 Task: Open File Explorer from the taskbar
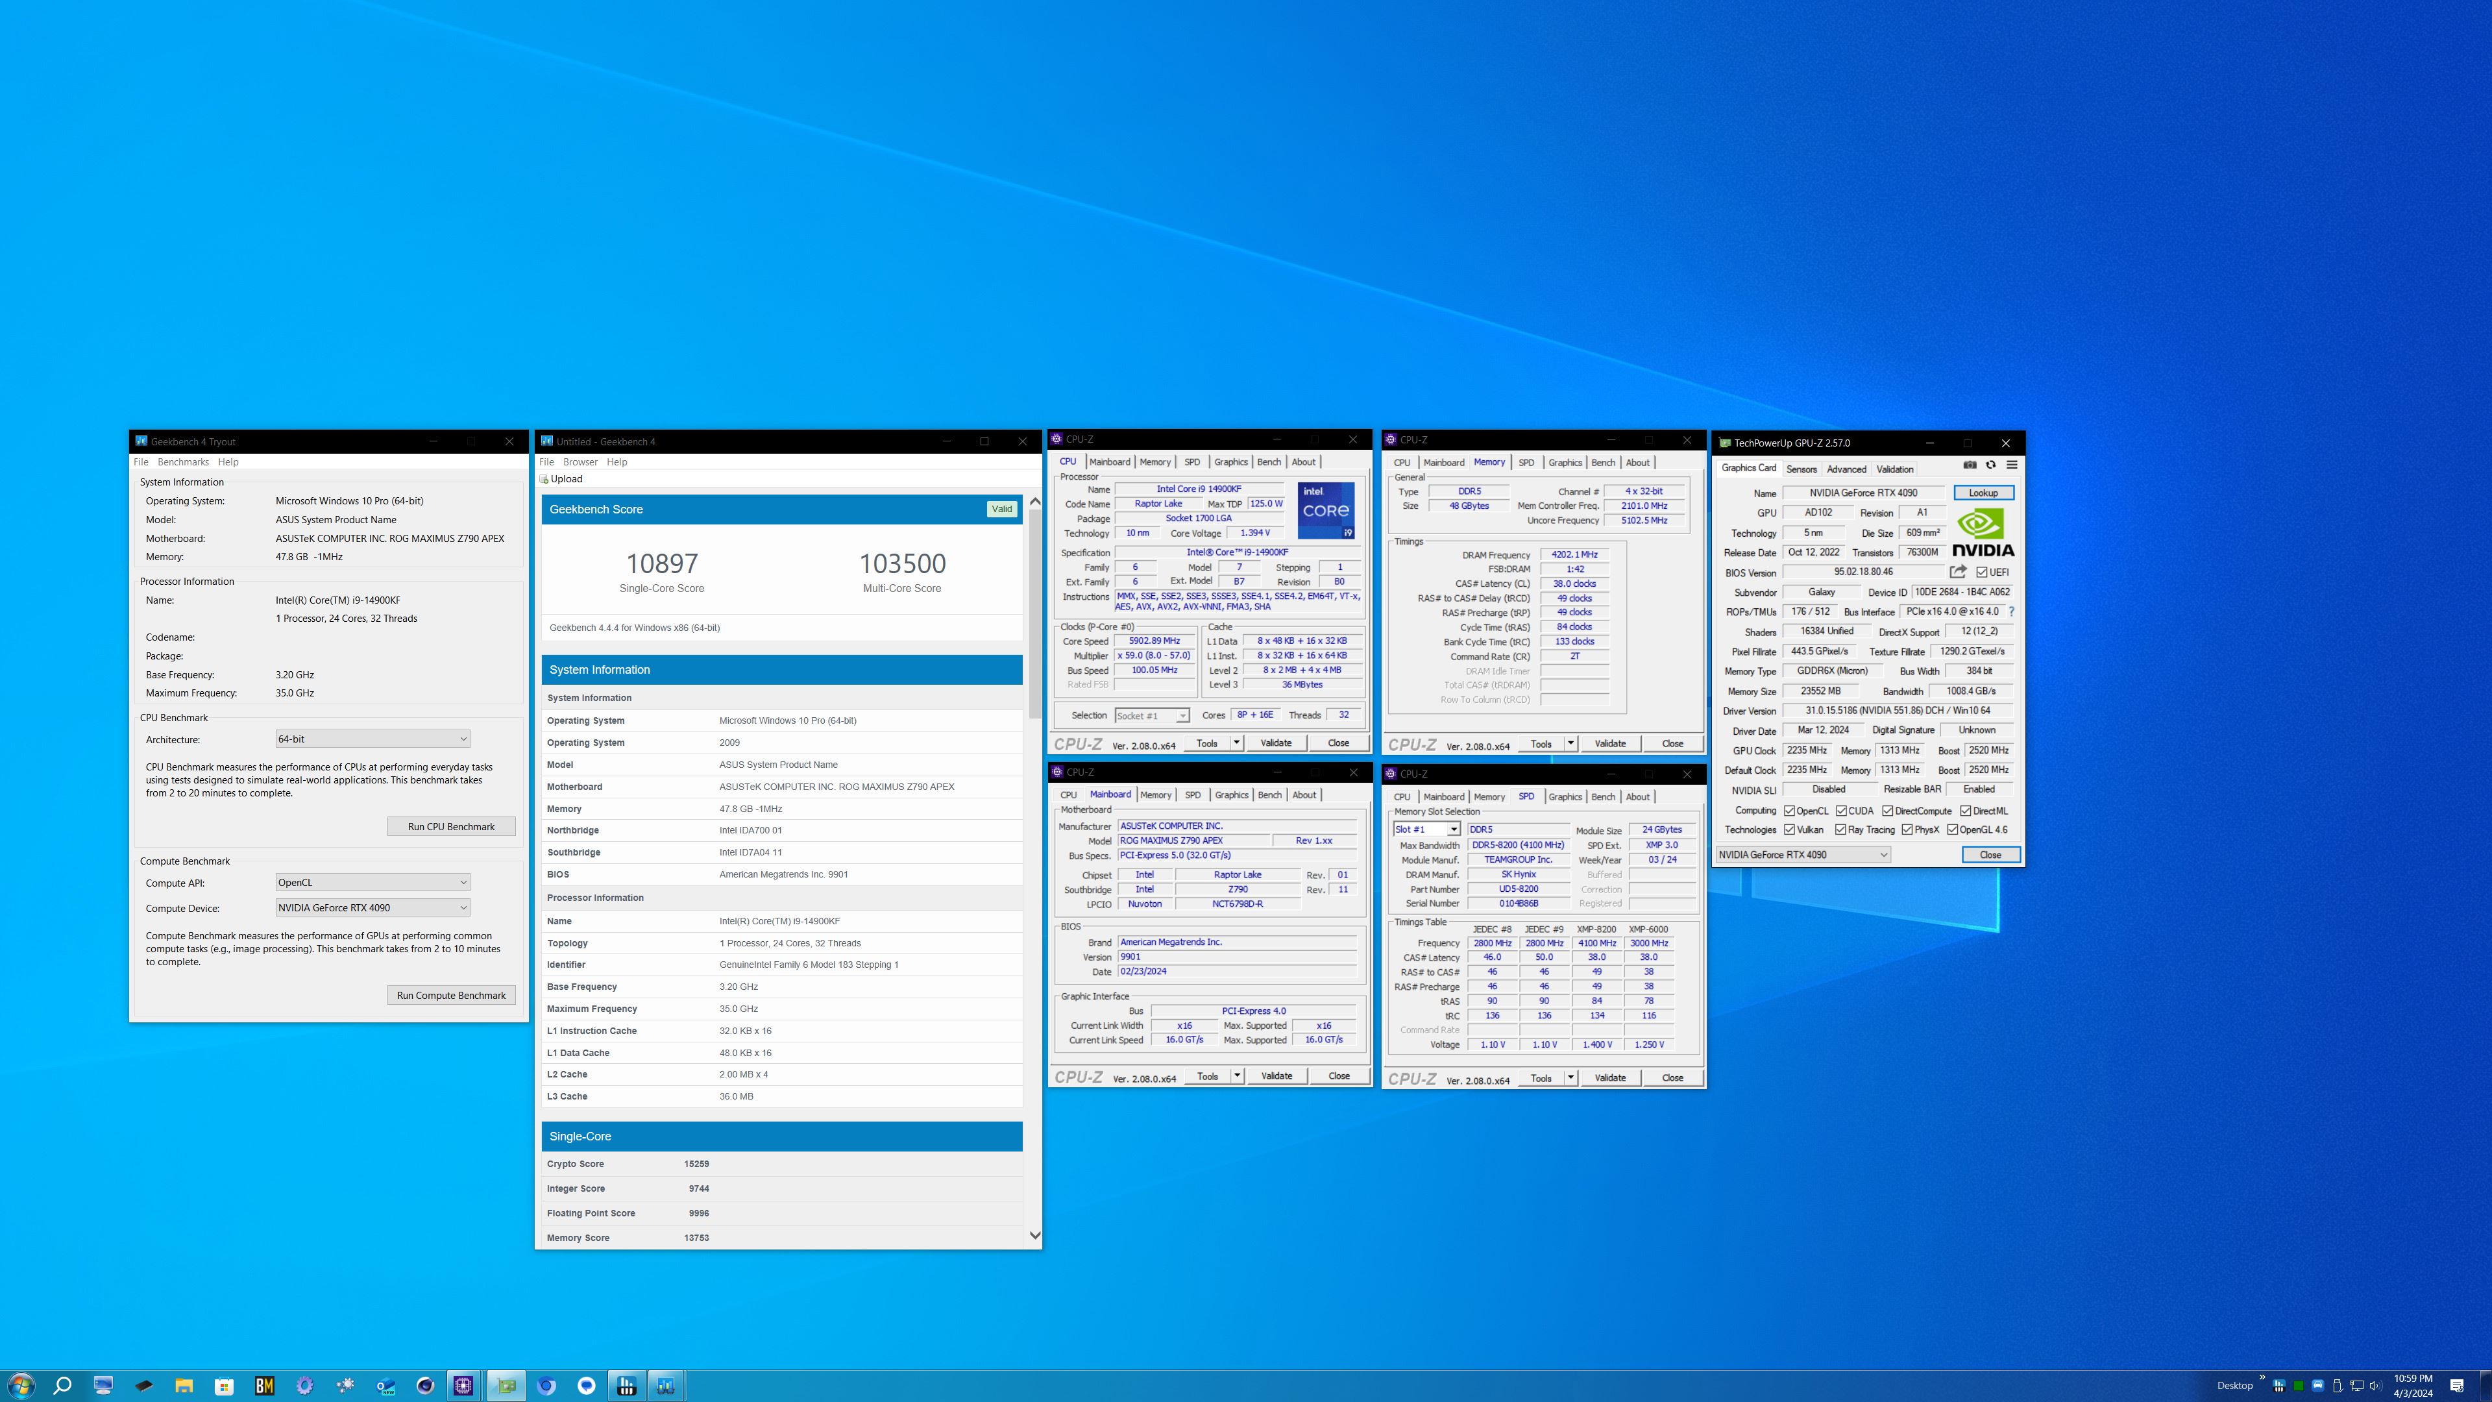[x=184, y=1386]
